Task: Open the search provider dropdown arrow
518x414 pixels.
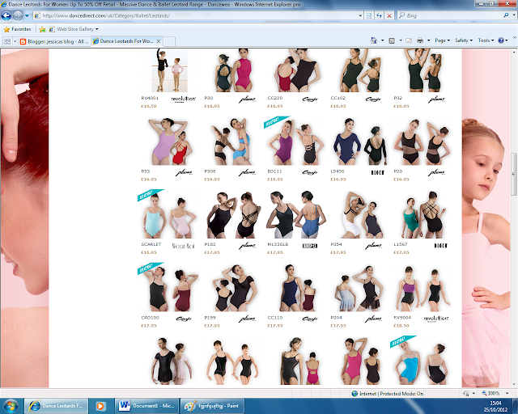Action: (x=513, y=15)
